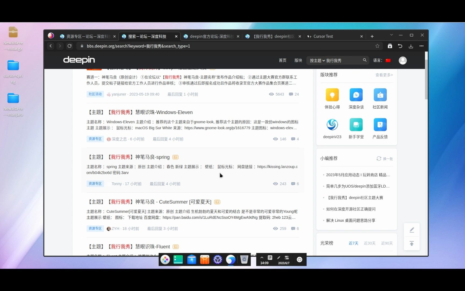
Task: Open the user avatar in deepin header
Action: tap(403, 60)
